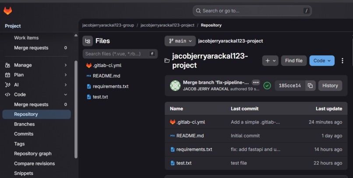Focus the Search files input
Image resolution: width=353 pixels, height=178 pixels.
[x=120, y=54]
